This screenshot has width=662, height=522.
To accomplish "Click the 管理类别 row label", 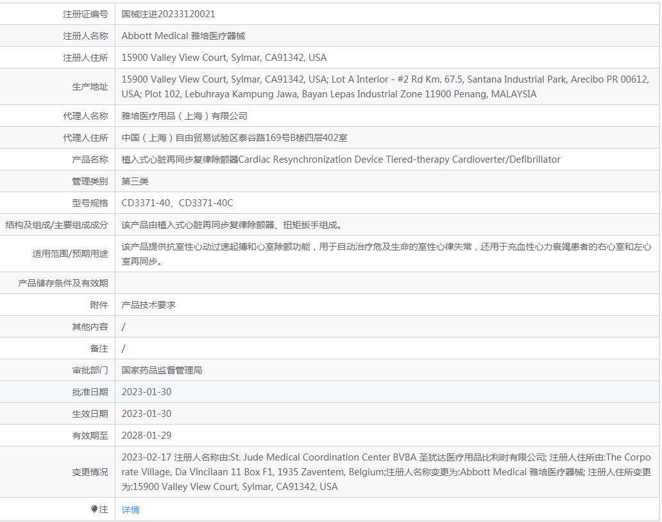I will click(90, 181).
